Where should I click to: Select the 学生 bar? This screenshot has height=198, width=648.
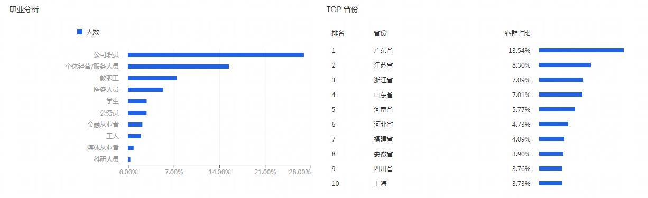tap(137, 101)
